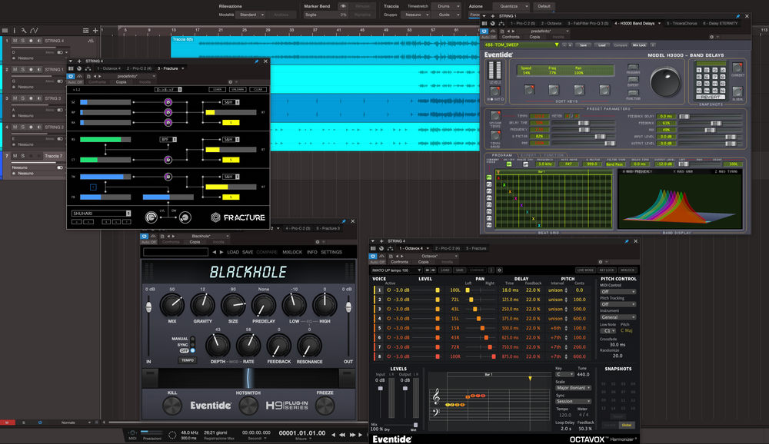The image size is (769, 444).
Task: Toggle monitor on STRING 2 track
Action: click(38, 128)
